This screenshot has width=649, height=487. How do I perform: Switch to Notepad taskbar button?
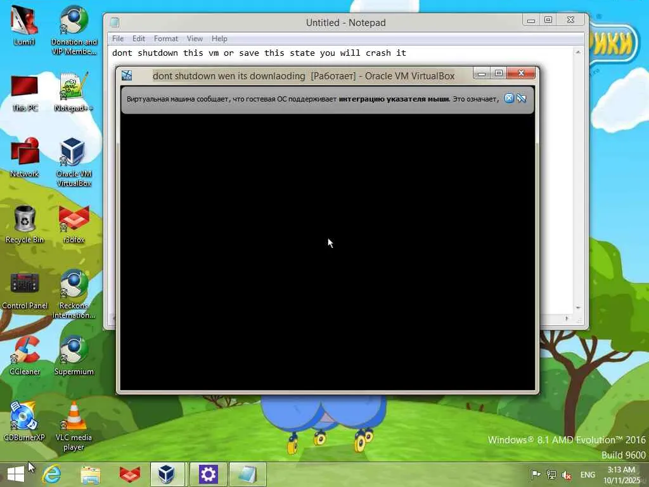248,474
